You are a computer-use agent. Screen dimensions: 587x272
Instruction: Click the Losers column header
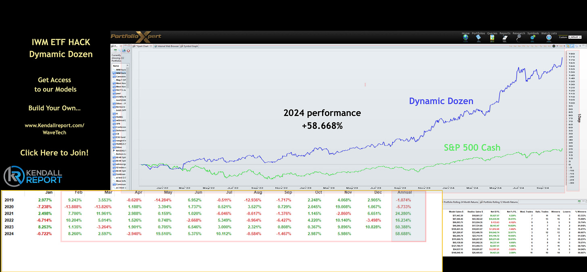click(566, 212)
